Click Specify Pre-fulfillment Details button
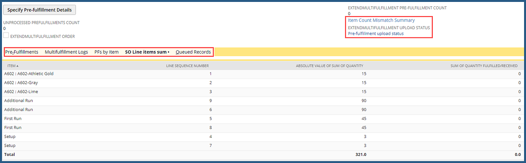526x163 pixels. [39, 10]
